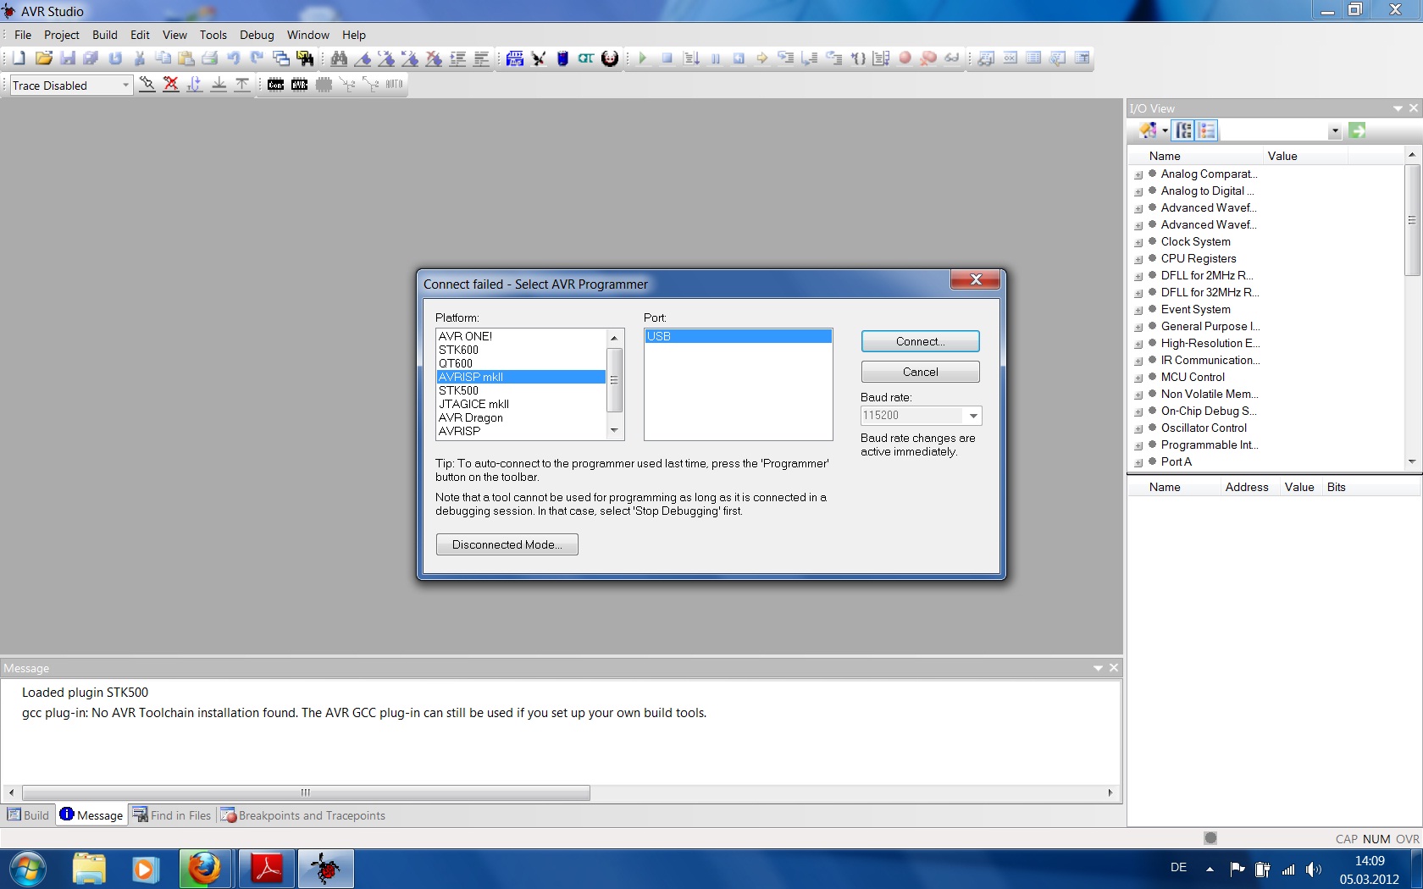Click the Find binoculars icon in the toolbar
The height and width of the screenshot is (889, 1423).
(x=339, y=58)
